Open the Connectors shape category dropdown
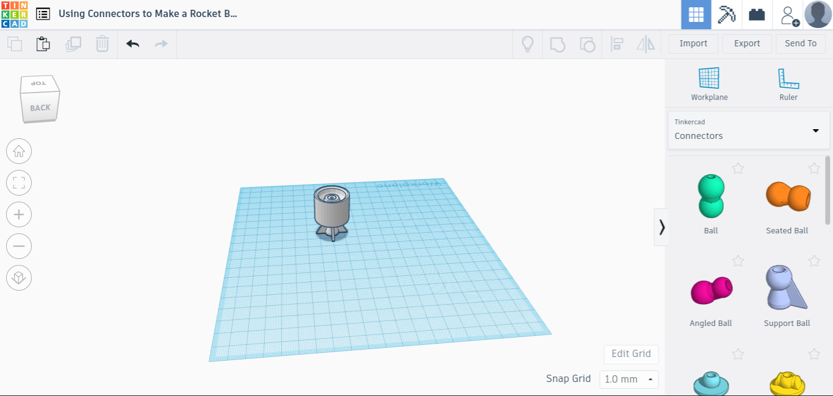Screen dimensions: 833x396 point(815,130)
